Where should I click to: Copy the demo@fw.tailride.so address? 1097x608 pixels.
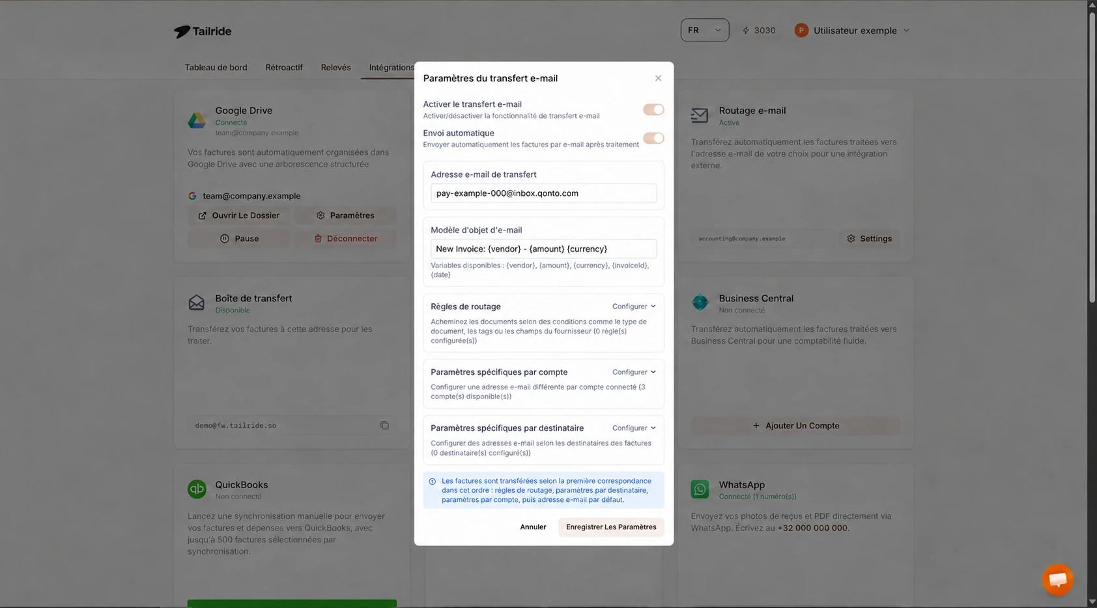[384, 426]
